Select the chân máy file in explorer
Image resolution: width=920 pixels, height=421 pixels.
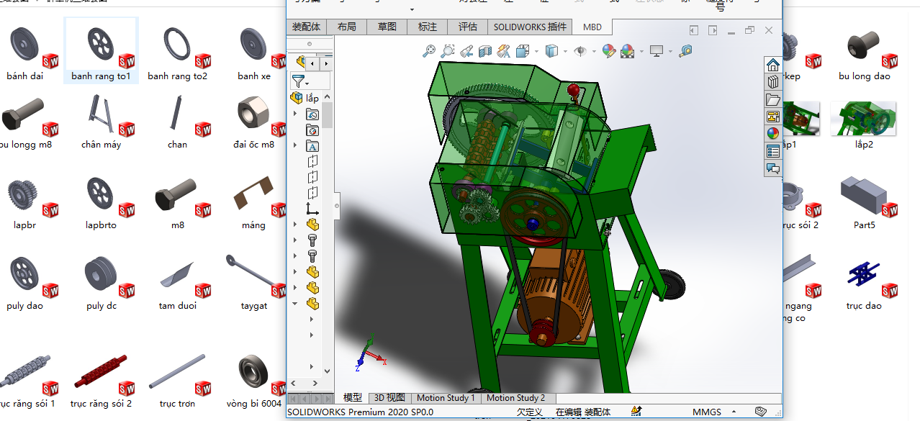102,122
